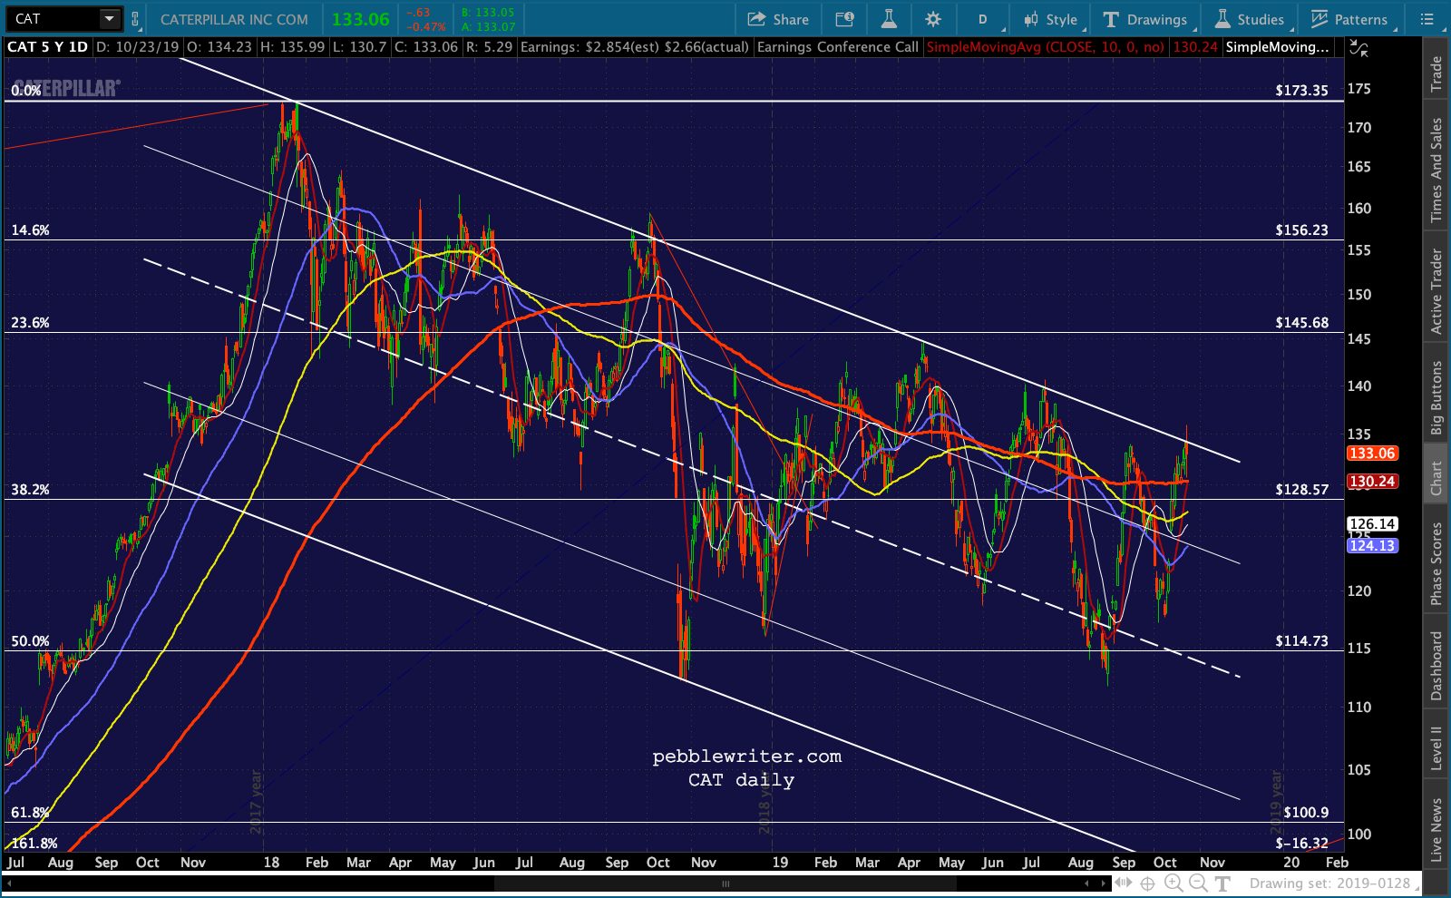The width and height of the screenshot is (1451, 898).
Task: Click the red 130.24 moving average bubble
Action: pyautogui.click(x=1372, y=482)
